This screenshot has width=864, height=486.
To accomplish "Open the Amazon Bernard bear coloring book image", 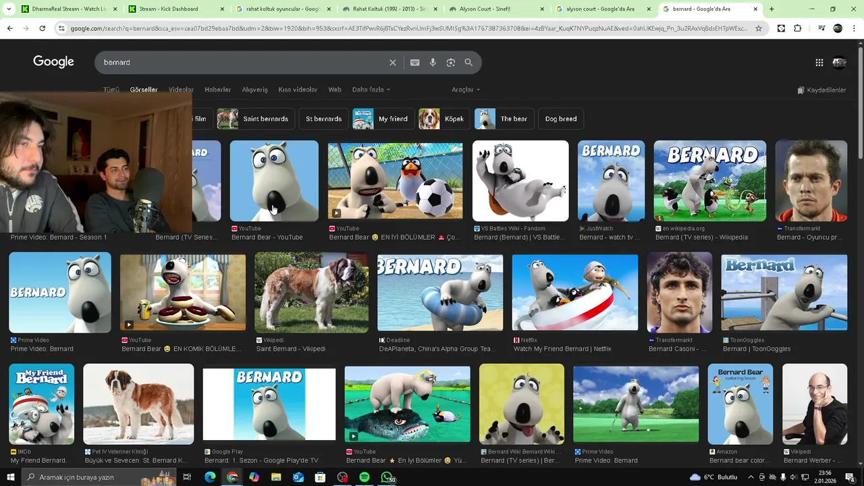I will tap(740, 404).
